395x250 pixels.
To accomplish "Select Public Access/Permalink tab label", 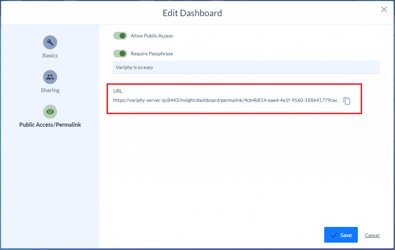I will tap(50, 125).
